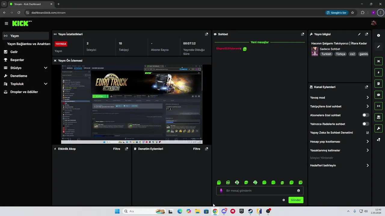
Task: Open the hamburger menu beside the Kick logo
Action: pyautogui.click(x=6, y=23)
